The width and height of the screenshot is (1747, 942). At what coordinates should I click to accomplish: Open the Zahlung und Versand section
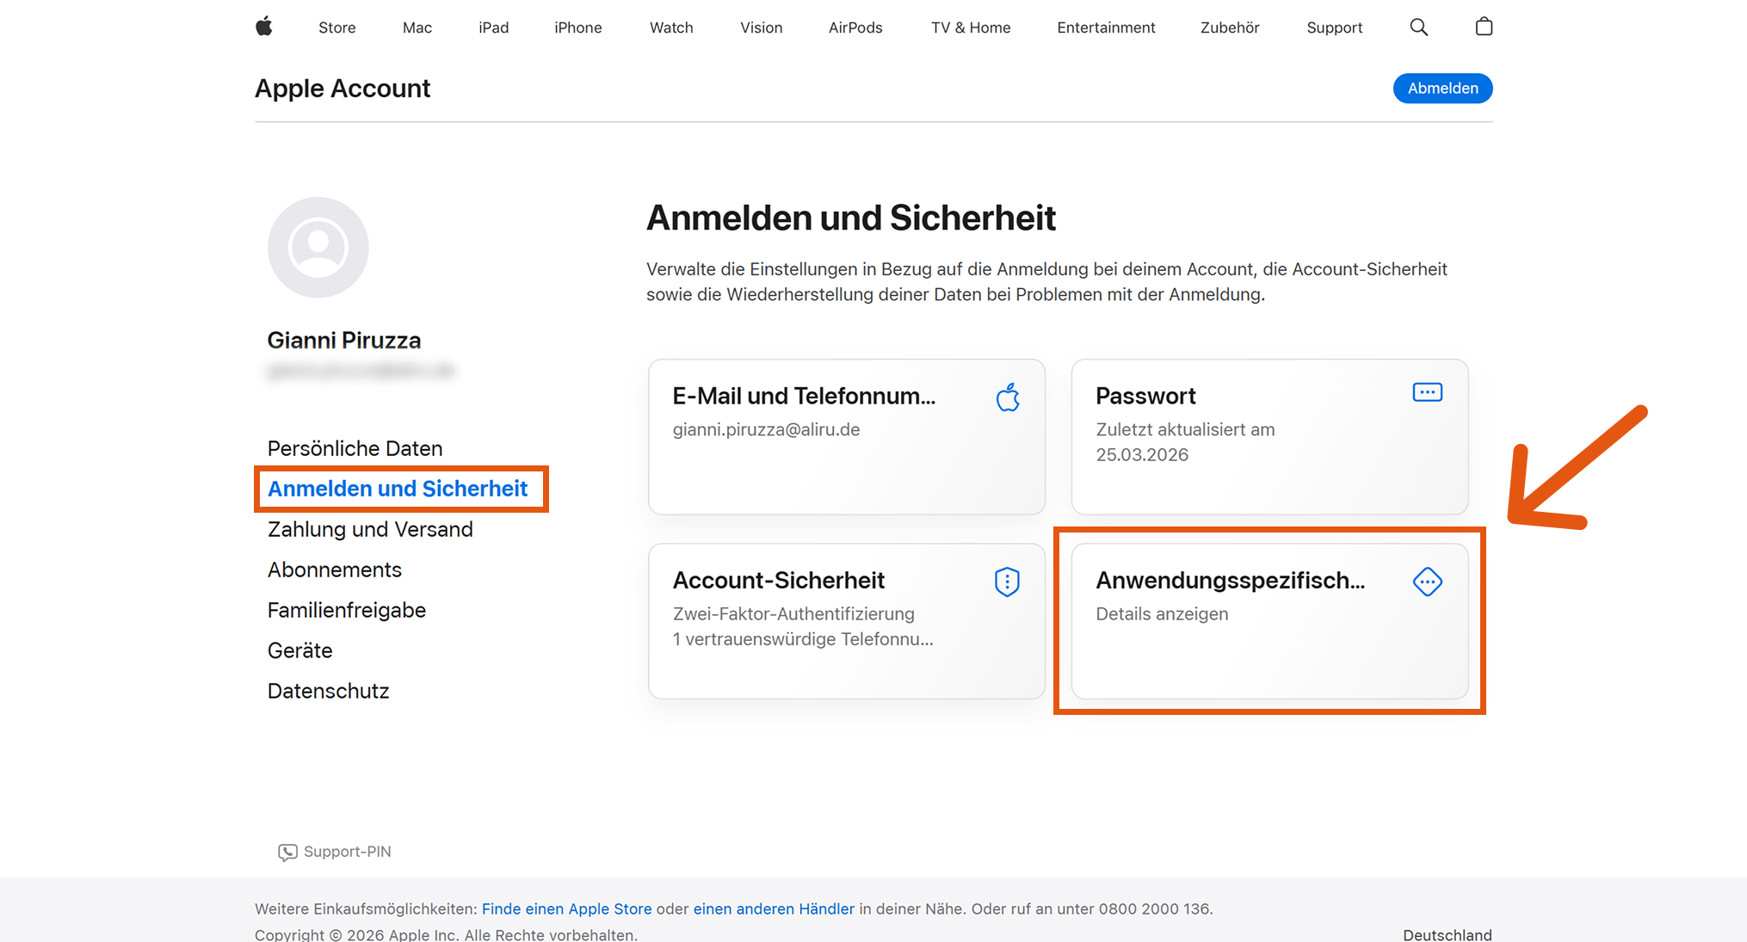(x=370, y=529)
